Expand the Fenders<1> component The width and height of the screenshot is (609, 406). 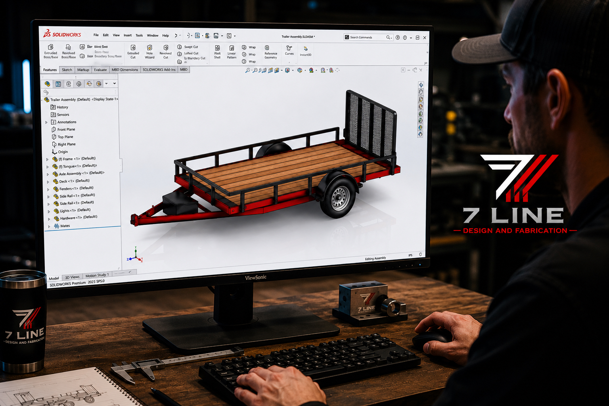[x=48, y=190]
